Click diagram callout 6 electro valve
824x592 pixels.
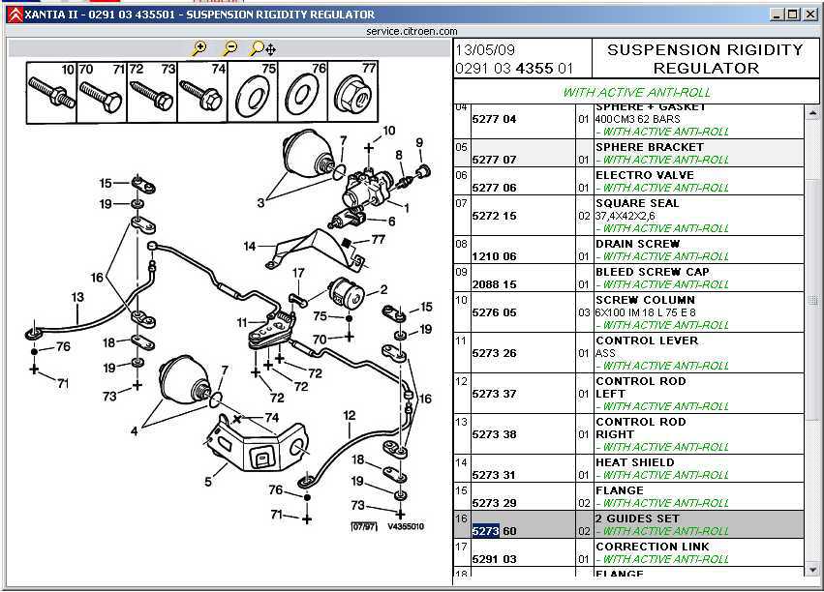pyautogui.click(x=391, y=222)
